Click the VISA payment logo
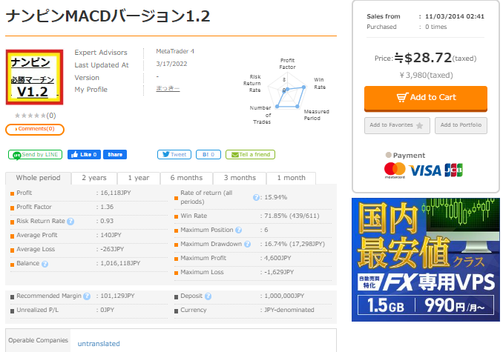This screenshot has height=352, width=503. pyautogui.click(x=425, y=170)
